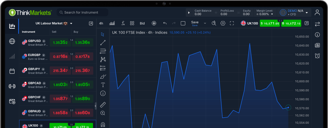Expand the UK Labour Market watchlist dropdown

(x=71, y=23)
